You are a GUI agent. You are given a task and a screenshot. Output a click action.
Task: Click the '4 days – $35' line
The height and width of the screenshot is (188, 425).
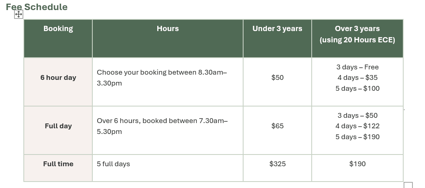click(x=357, y=77)
